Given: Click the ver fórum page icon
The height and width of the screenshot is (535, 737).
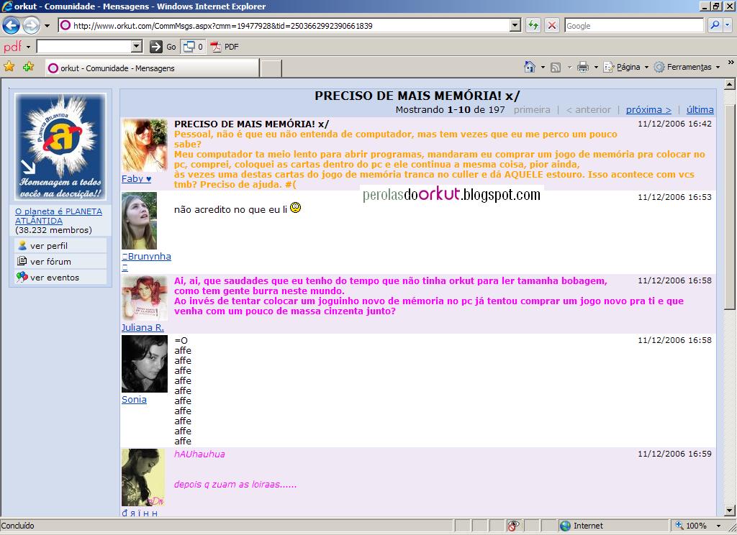Looking at the screenshot, I should (22, 261).
